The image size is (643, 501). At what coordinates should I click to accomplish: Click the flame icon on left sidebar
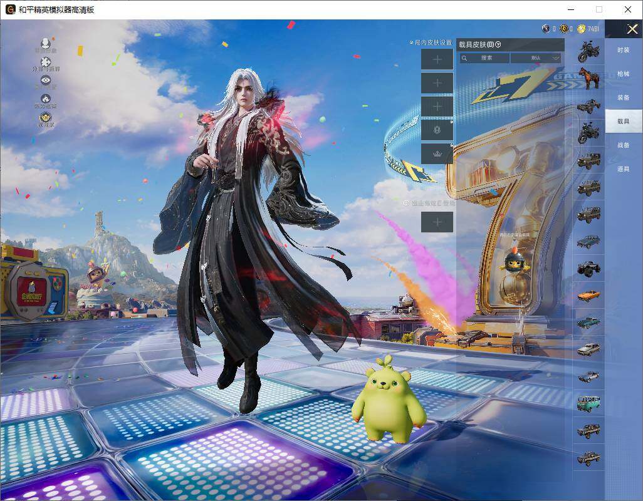46,100
